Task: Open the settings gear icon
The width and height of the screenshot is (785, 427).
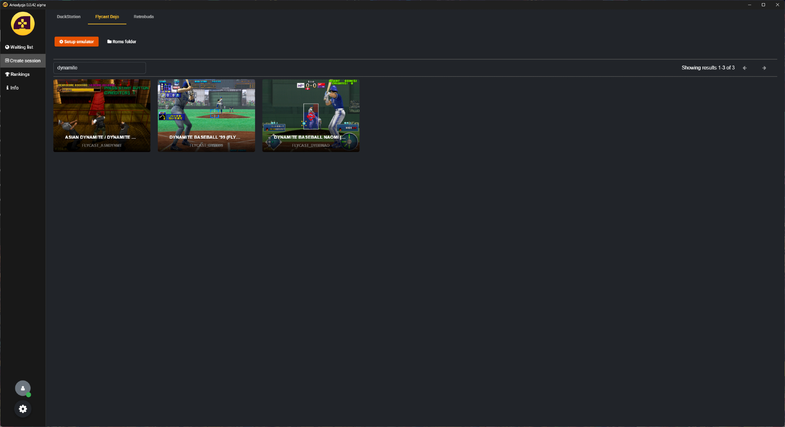Action: click(x=23, y=409)
